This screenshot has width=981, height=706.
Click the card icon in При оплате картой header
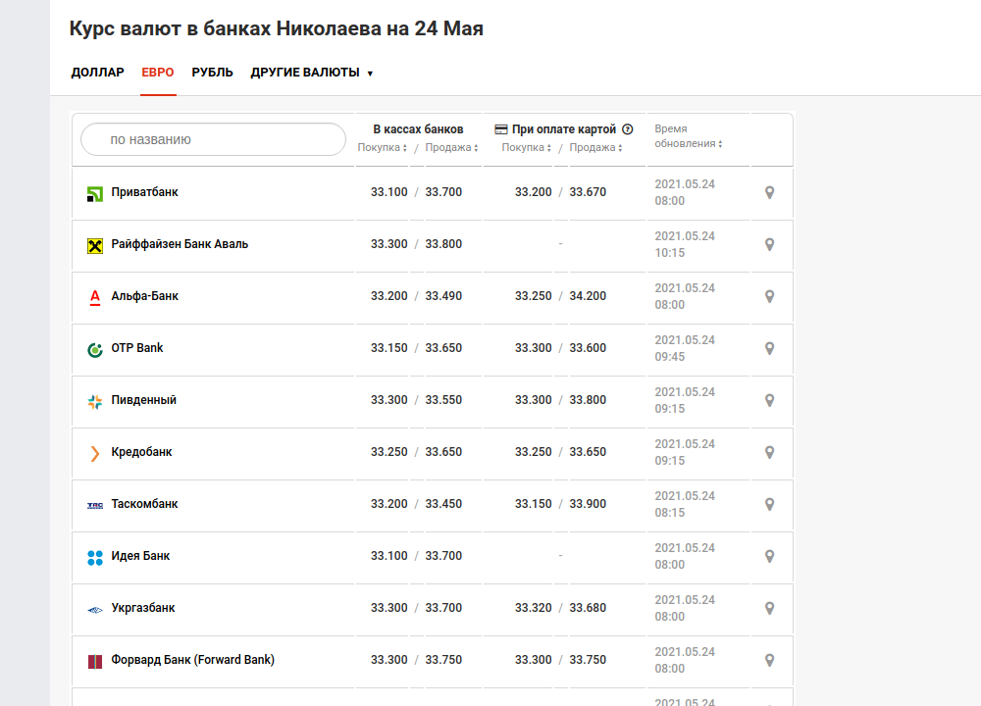[501, 129]
